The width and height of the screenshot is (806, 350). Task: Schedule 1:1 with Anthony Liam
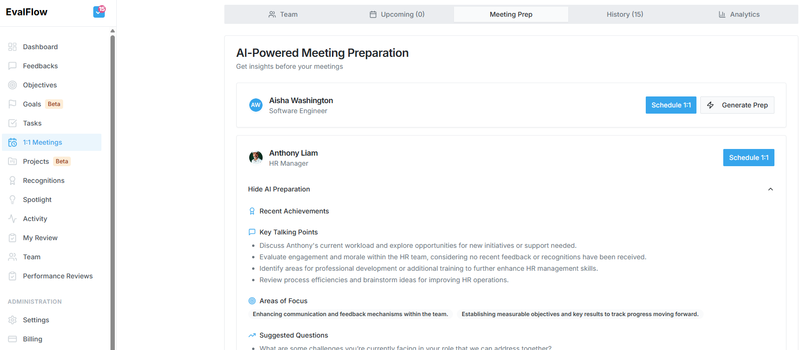[749, 158]
